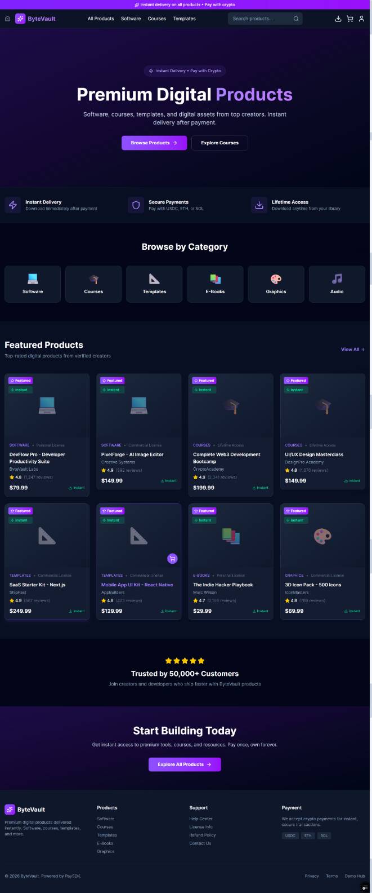Click the Lifetime Access download icon
372x893 pixels.
(x=259, y=205)
